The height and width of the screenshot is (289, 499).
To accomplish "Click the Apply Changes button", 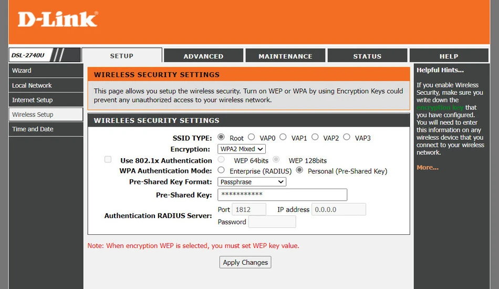I will [245, 262].
